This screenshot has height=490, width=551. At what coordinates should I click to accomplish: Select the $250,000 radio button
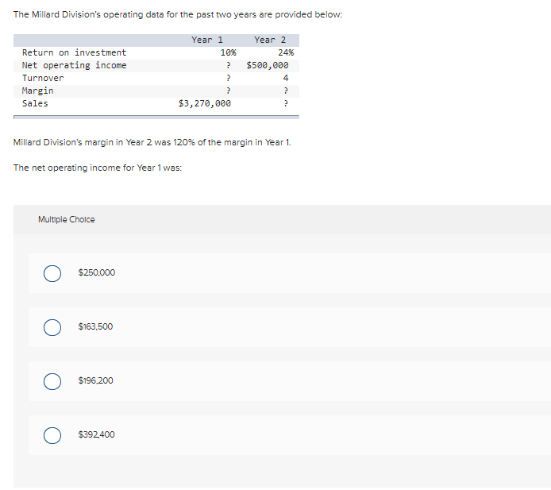click(52, 273)
